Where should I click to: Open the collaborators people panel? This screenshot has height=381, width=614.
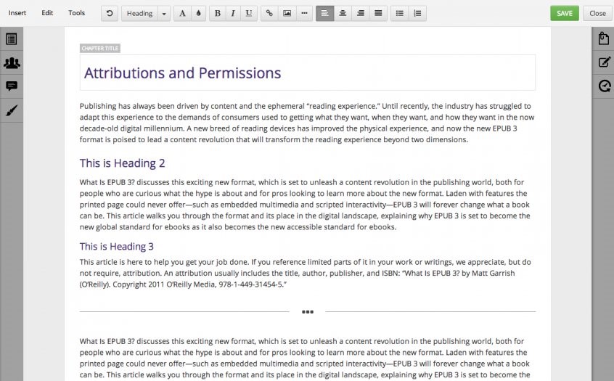tap(12, 62)
